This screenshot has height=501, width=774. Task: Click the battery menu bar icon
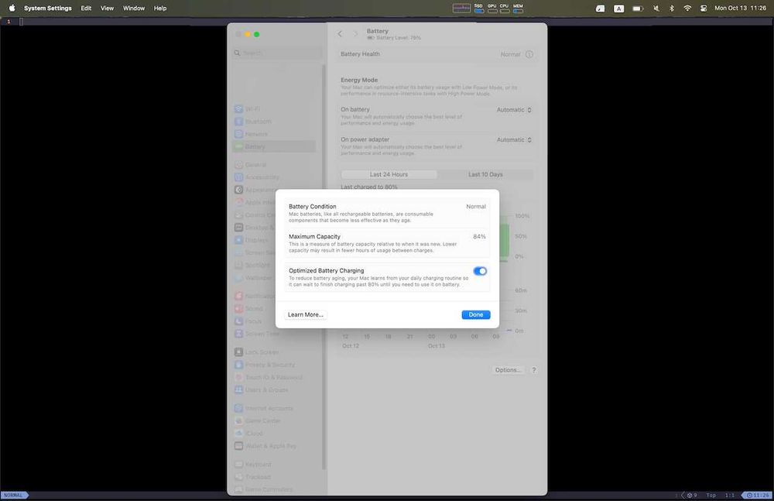pos(638,8)
